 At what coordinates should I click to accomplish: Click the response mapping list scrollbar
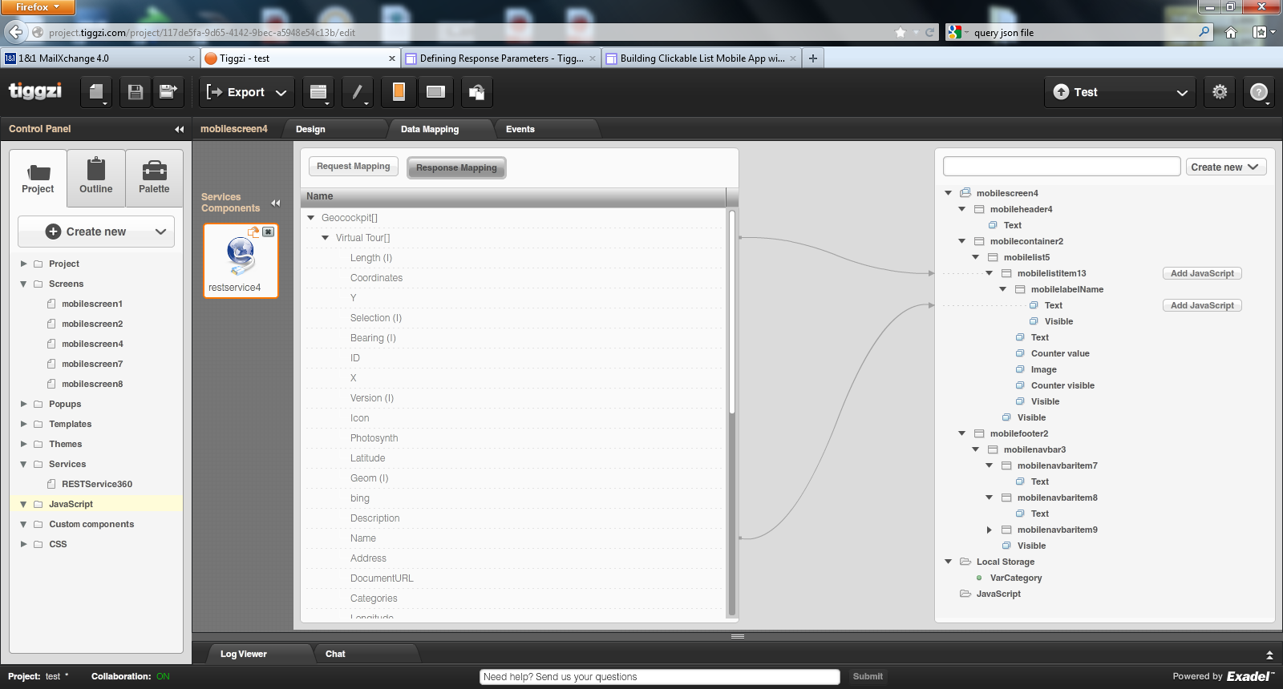click(731, 320)
